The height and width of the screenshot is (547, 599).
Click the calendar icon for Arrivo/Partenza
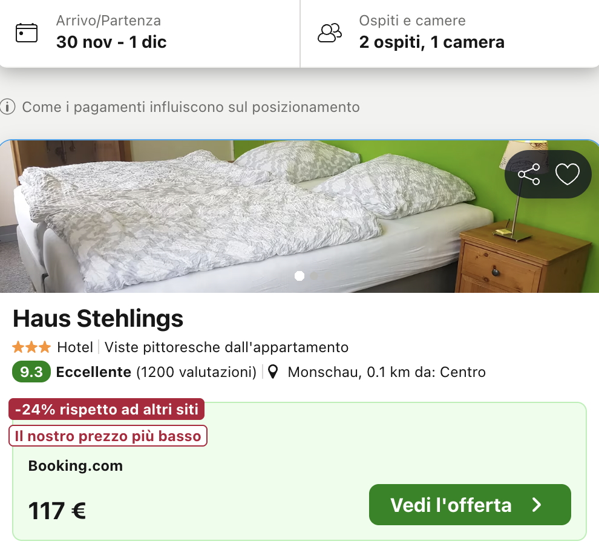(27, 33)
